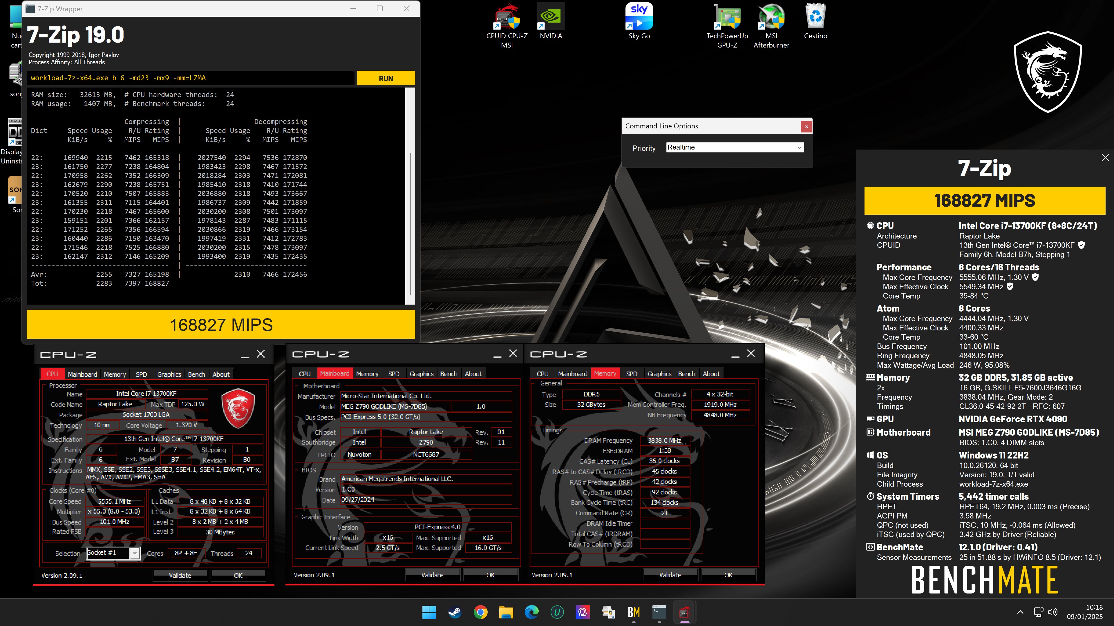Image resolution: width=1114 pixels, height=626 pixels.
Task: Click the Windows Start button in taskbar
Action: [429, 612]
